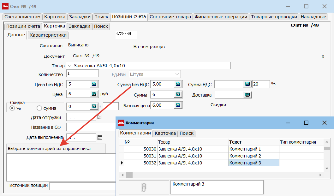Click into the Количество input field

82,74
